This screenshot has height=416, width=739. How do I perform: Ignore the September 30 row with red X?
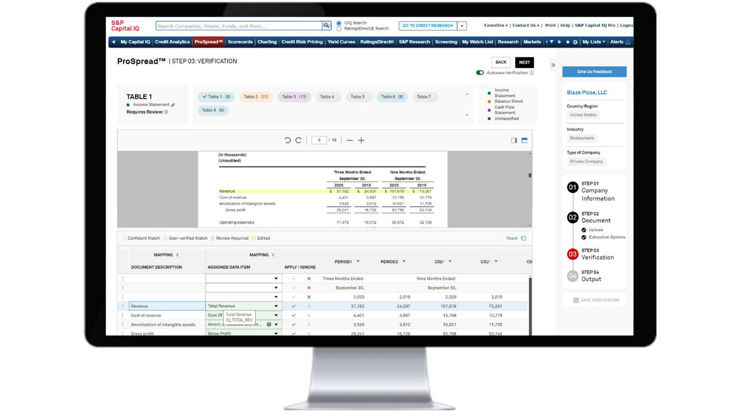[x=309, y=288]
